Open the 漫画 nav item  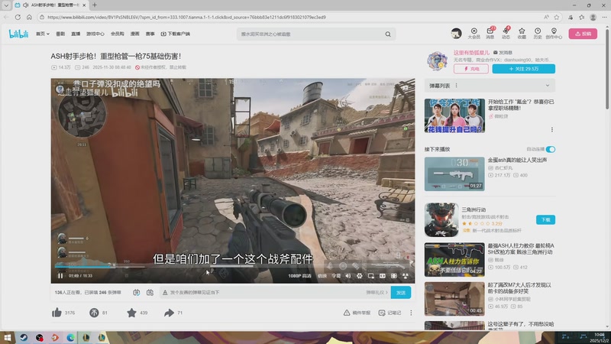tap(135, 34)
